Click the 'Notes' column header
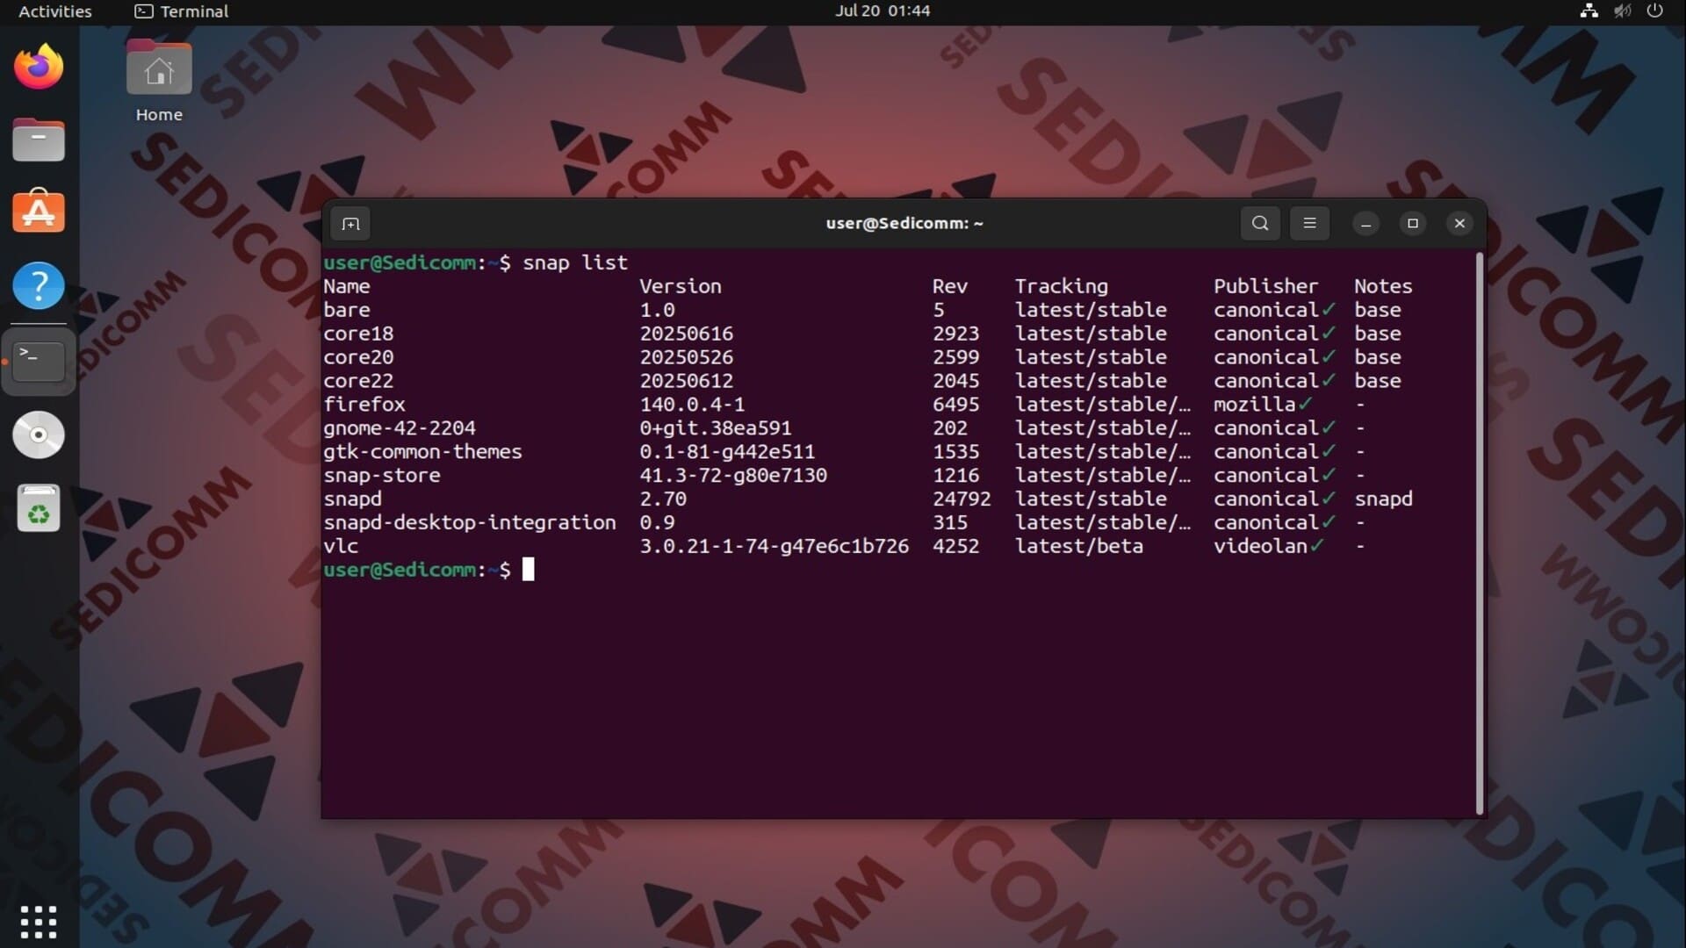The height and width of the screenshot is (948, 1686). point(1383,286)
